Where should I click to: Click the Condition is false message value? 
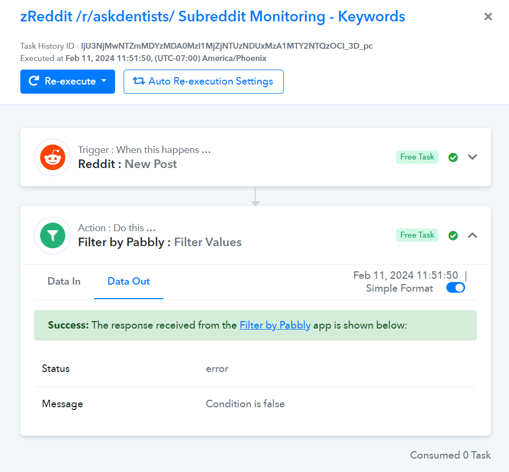tap(245, 404)
